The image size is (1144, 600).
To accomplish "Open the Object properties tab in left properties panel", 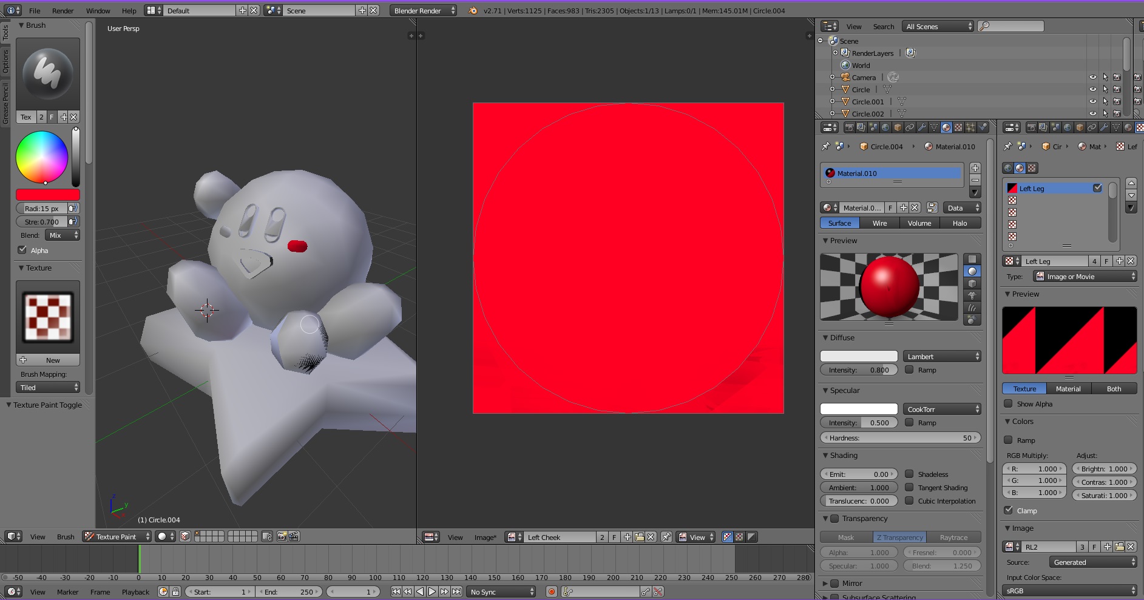I will coord(898,127).
